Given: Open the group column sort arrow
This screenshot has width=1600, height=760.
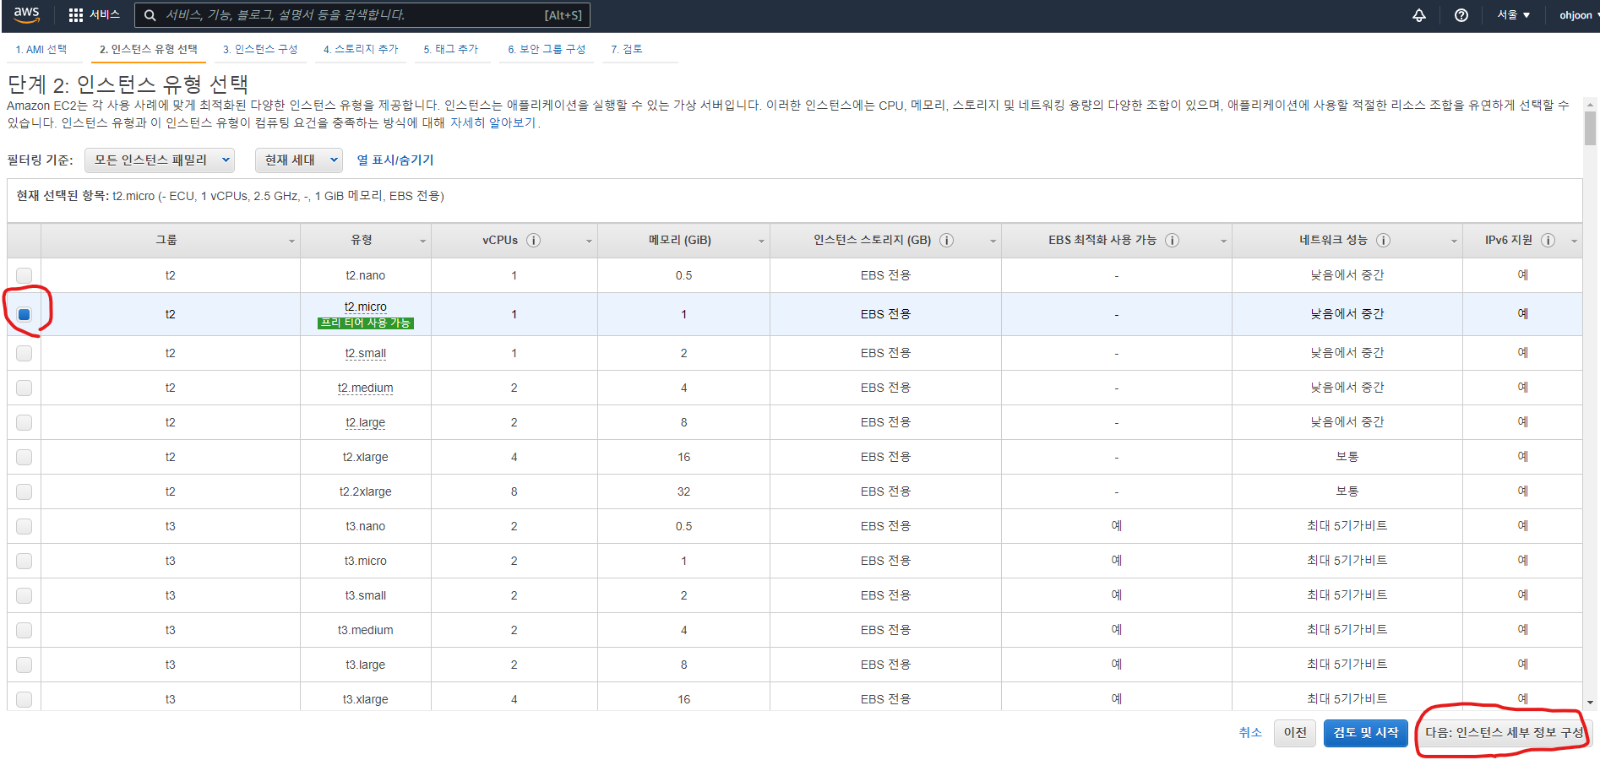Looking at the screenshot, I should [x=291, y=242].
